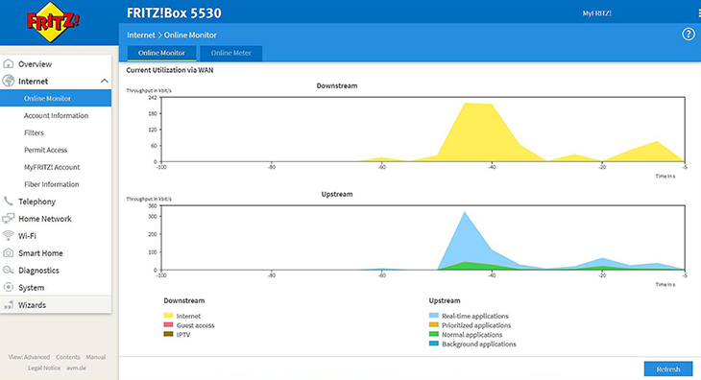
Task: Click the avm.de footer link
Action: 77,368
